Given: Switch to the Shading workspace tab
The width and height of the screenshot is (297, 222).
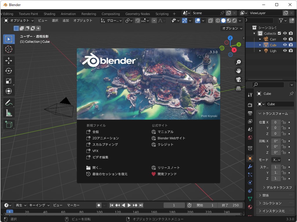Looking at the screenshot, I should 49,14.
